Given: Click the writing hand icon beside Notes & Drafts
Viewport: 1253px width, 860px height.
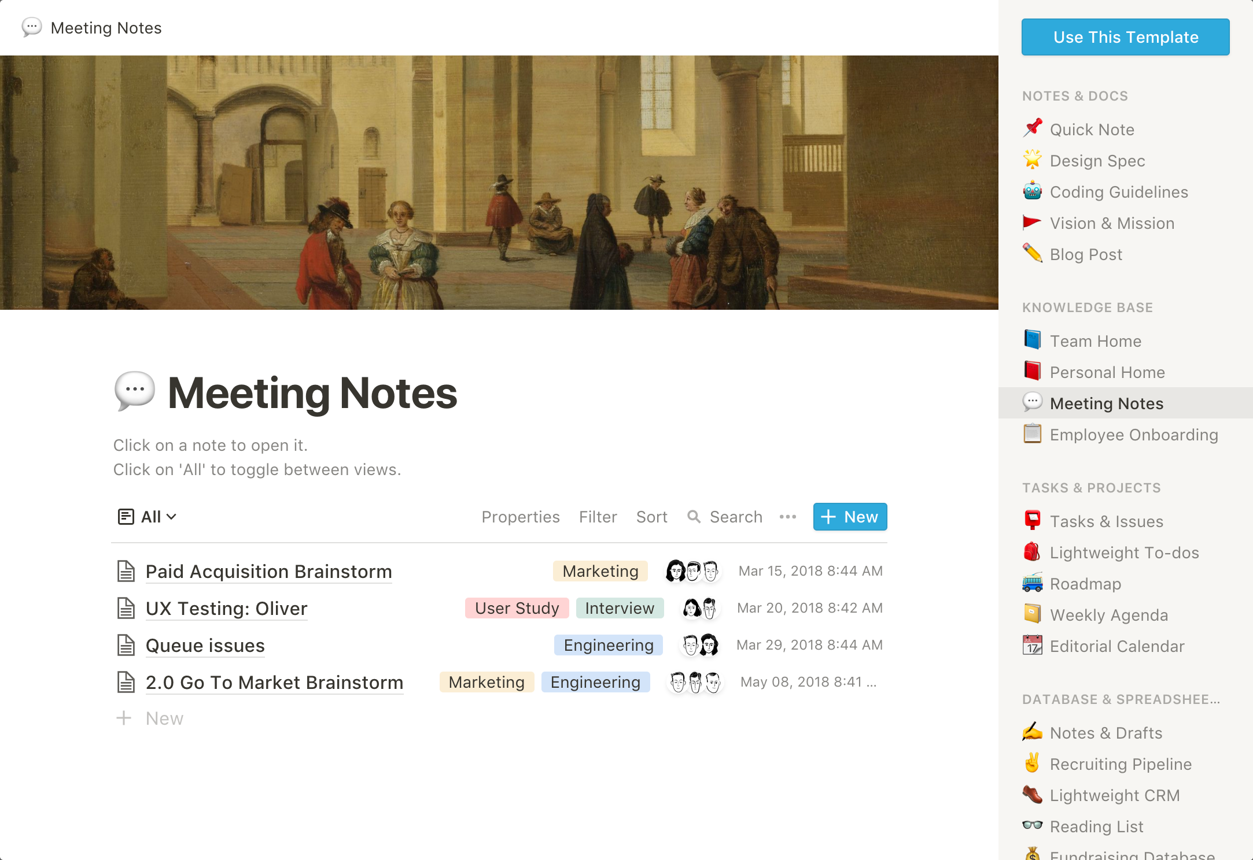Looking at the screenshot, I should pos(1032,732).
